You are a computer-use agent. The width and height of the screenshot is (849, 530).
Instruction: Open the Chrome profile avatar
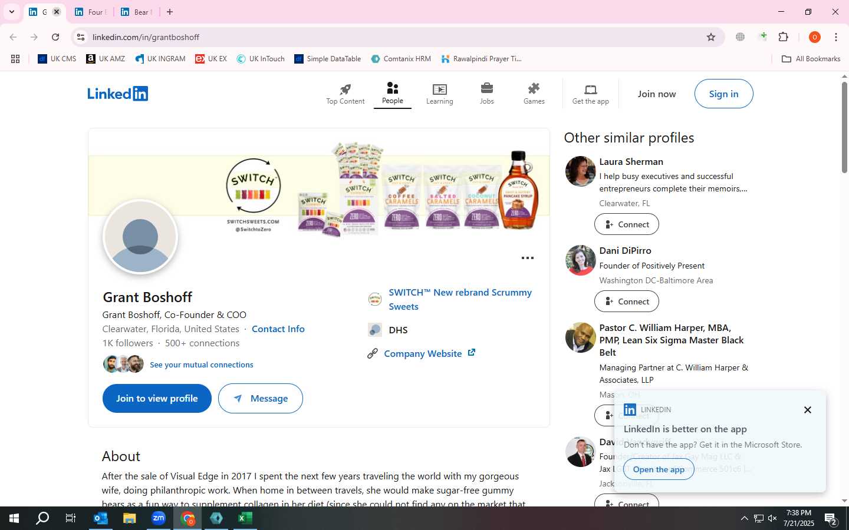coord(815,37)
